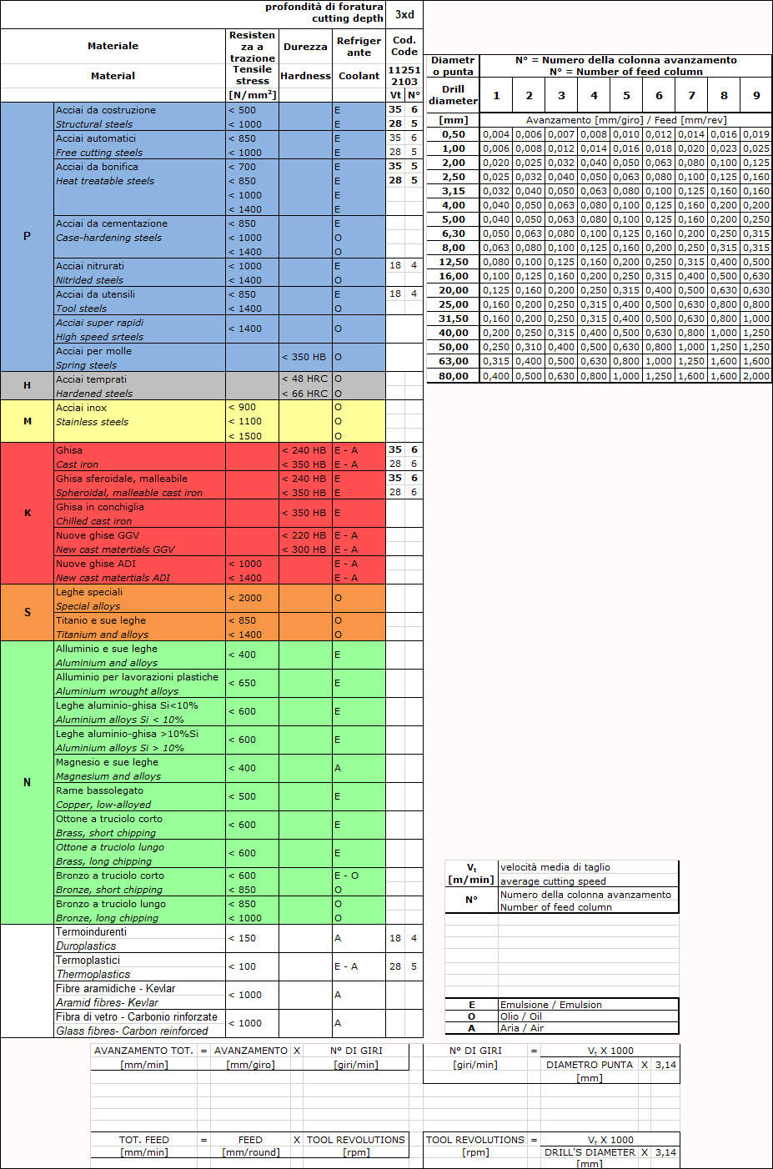Click the 'Hardened steels' cell
The image size is (773, 1169).
(x=140, y=394)
